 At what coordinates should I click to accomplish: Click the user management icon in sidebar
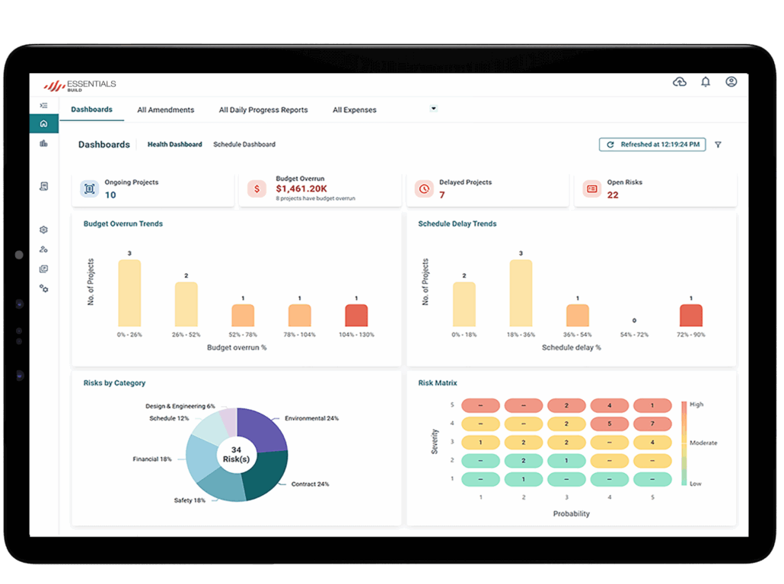(x=43, y=249)
